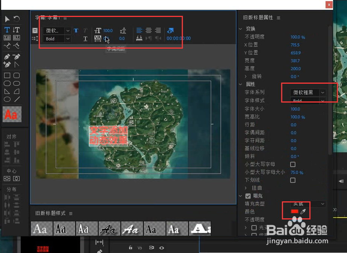Open the 旧版标题样式 panel menu
The image size is (347, 253).
[x=71, y=213]
